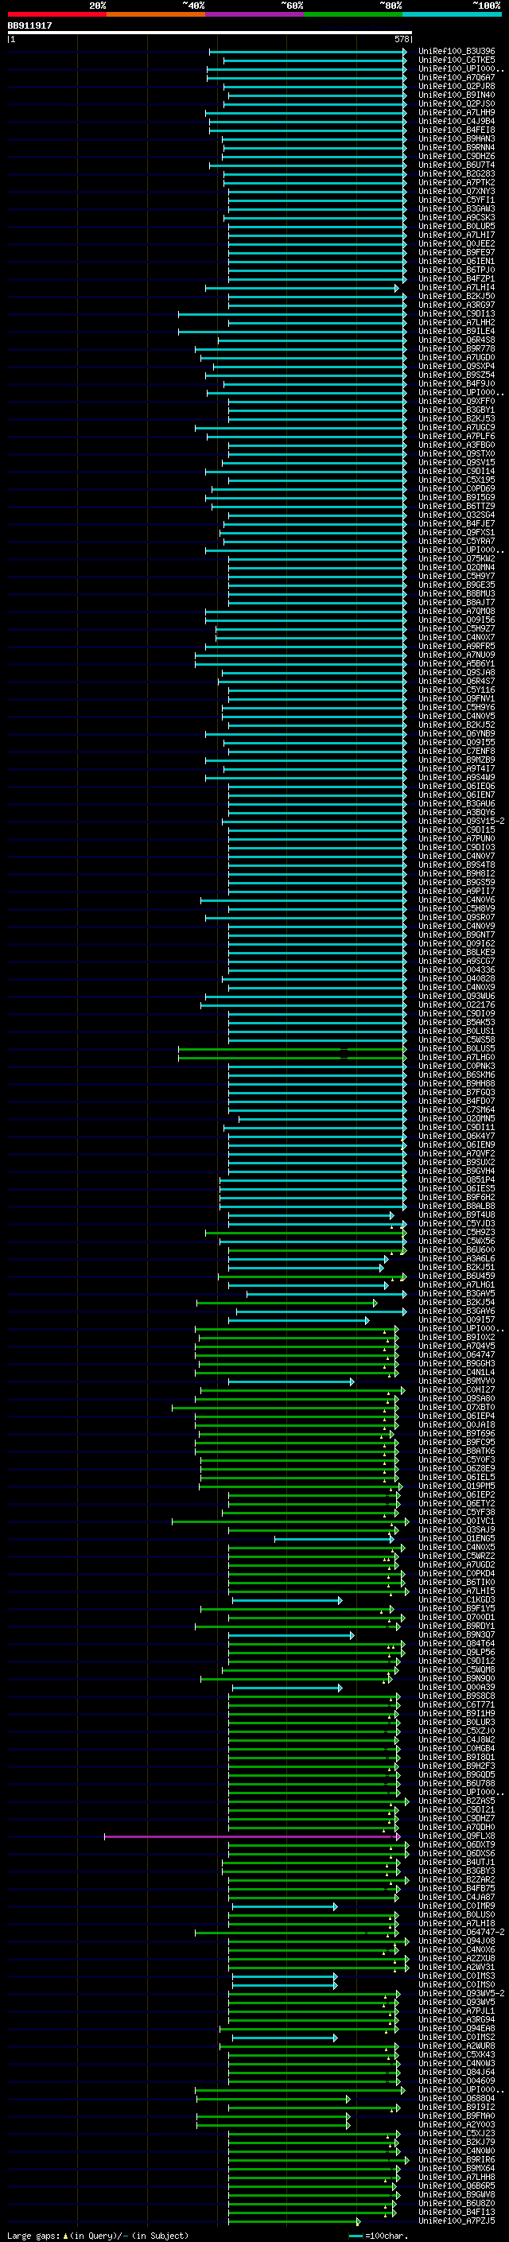Select hit label UniRef100_B4FB75
Viewport: 509px width, 2242px height.
(x=456, y=1888)
